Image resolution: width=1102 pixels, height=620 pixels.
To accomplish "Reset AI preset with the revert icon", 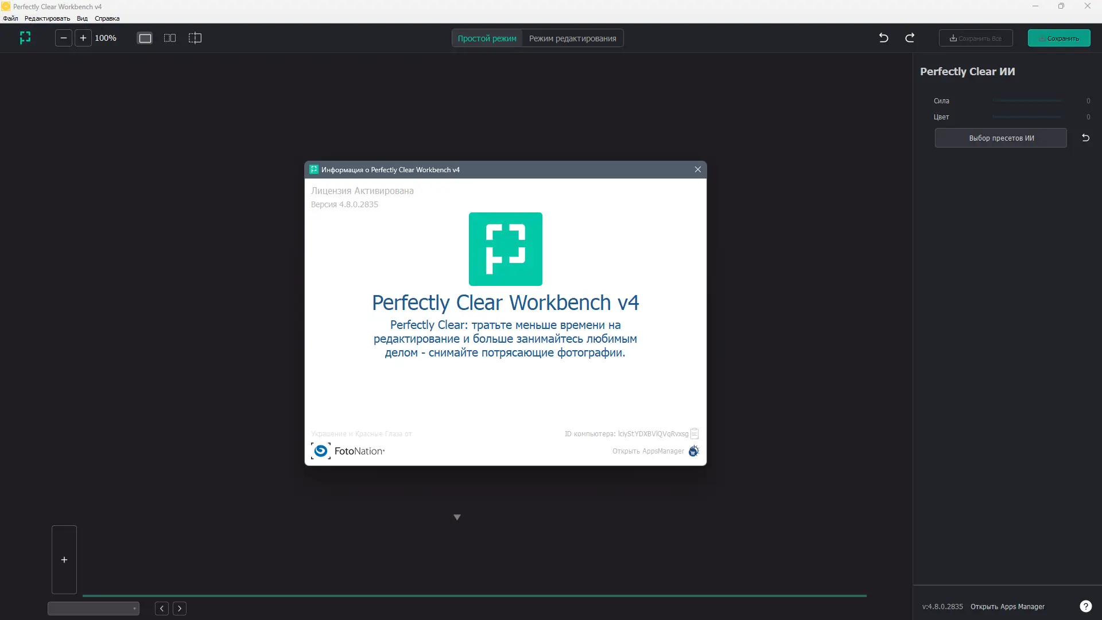I will (1085, 138).
